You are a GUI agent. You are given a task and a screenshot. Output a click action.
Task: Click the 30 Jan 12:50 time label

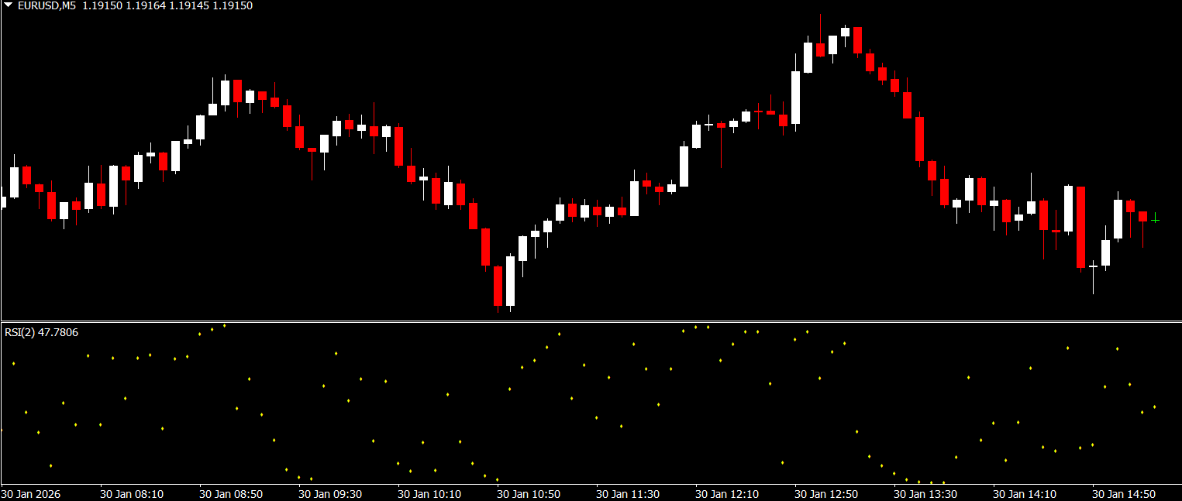tap(826, 493)
